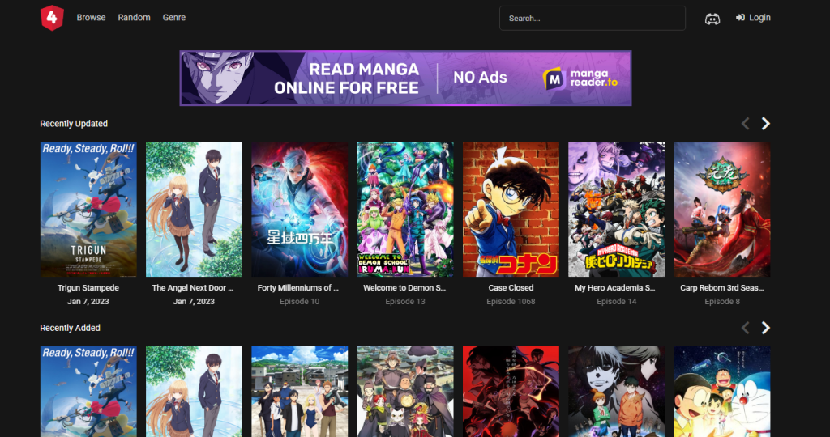830x437 pixels.
Task: Click the Recently Updated heading
Action: click(x=74, y=124)
